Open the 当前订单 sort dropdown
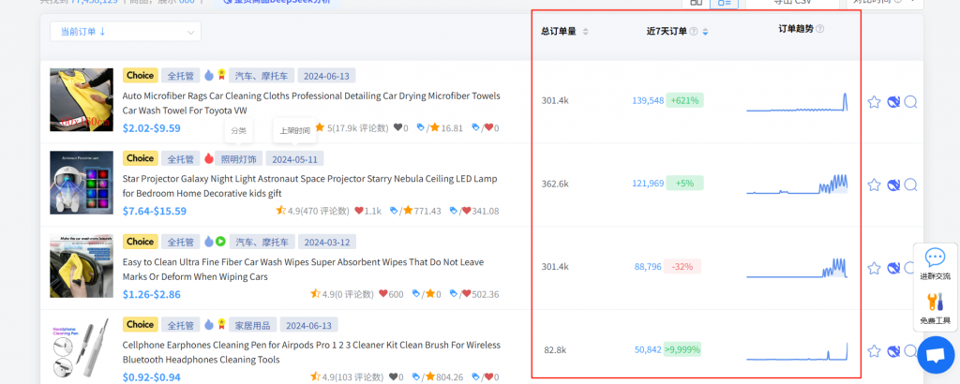The width and height of the screenshot is (960, 384). [x=125, y=32]
